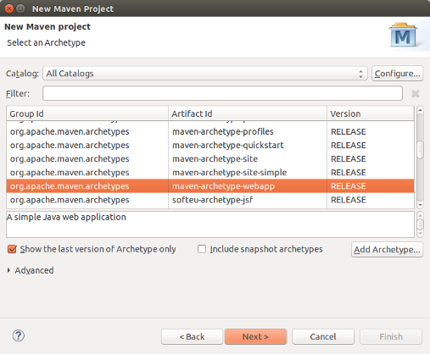Sort by the Group Id column header

pos(87,113)
